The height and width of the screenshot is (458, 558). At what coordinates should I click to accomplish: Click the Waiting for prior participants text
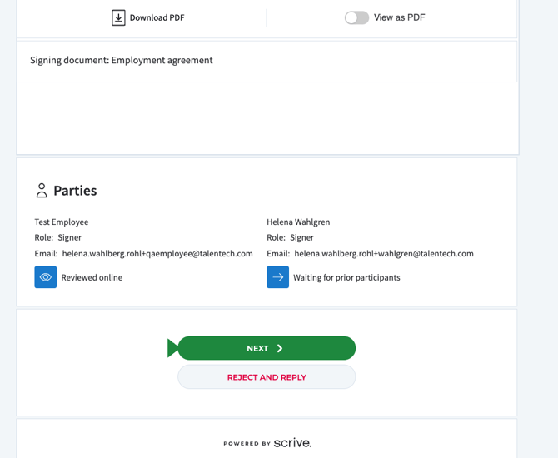pyautogui.click(x=346, y=277)
